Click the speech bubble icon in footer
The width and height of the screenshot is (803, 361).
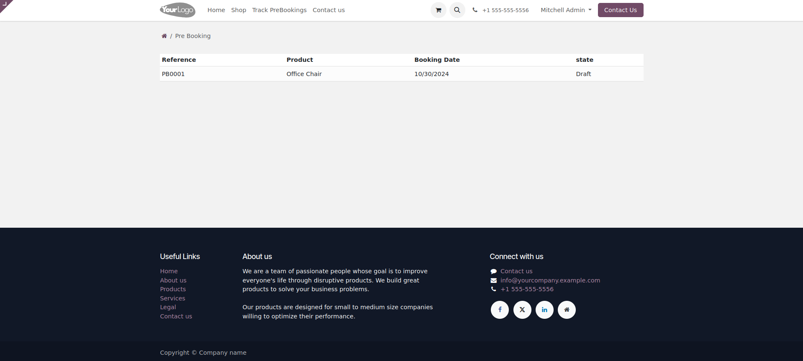(494, 271)
